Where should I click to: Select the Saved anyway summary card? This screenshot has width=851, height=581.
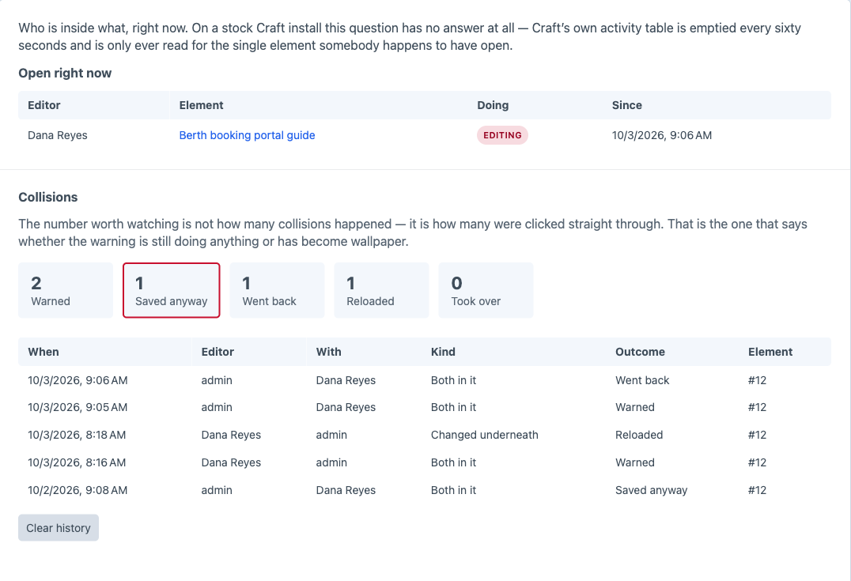[x=172, y=290]
